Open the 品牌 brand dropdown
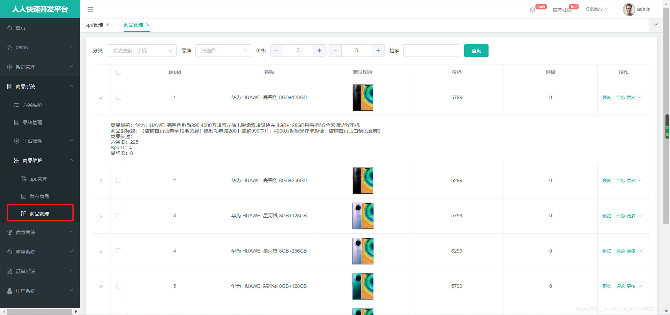 pos(223,51)
